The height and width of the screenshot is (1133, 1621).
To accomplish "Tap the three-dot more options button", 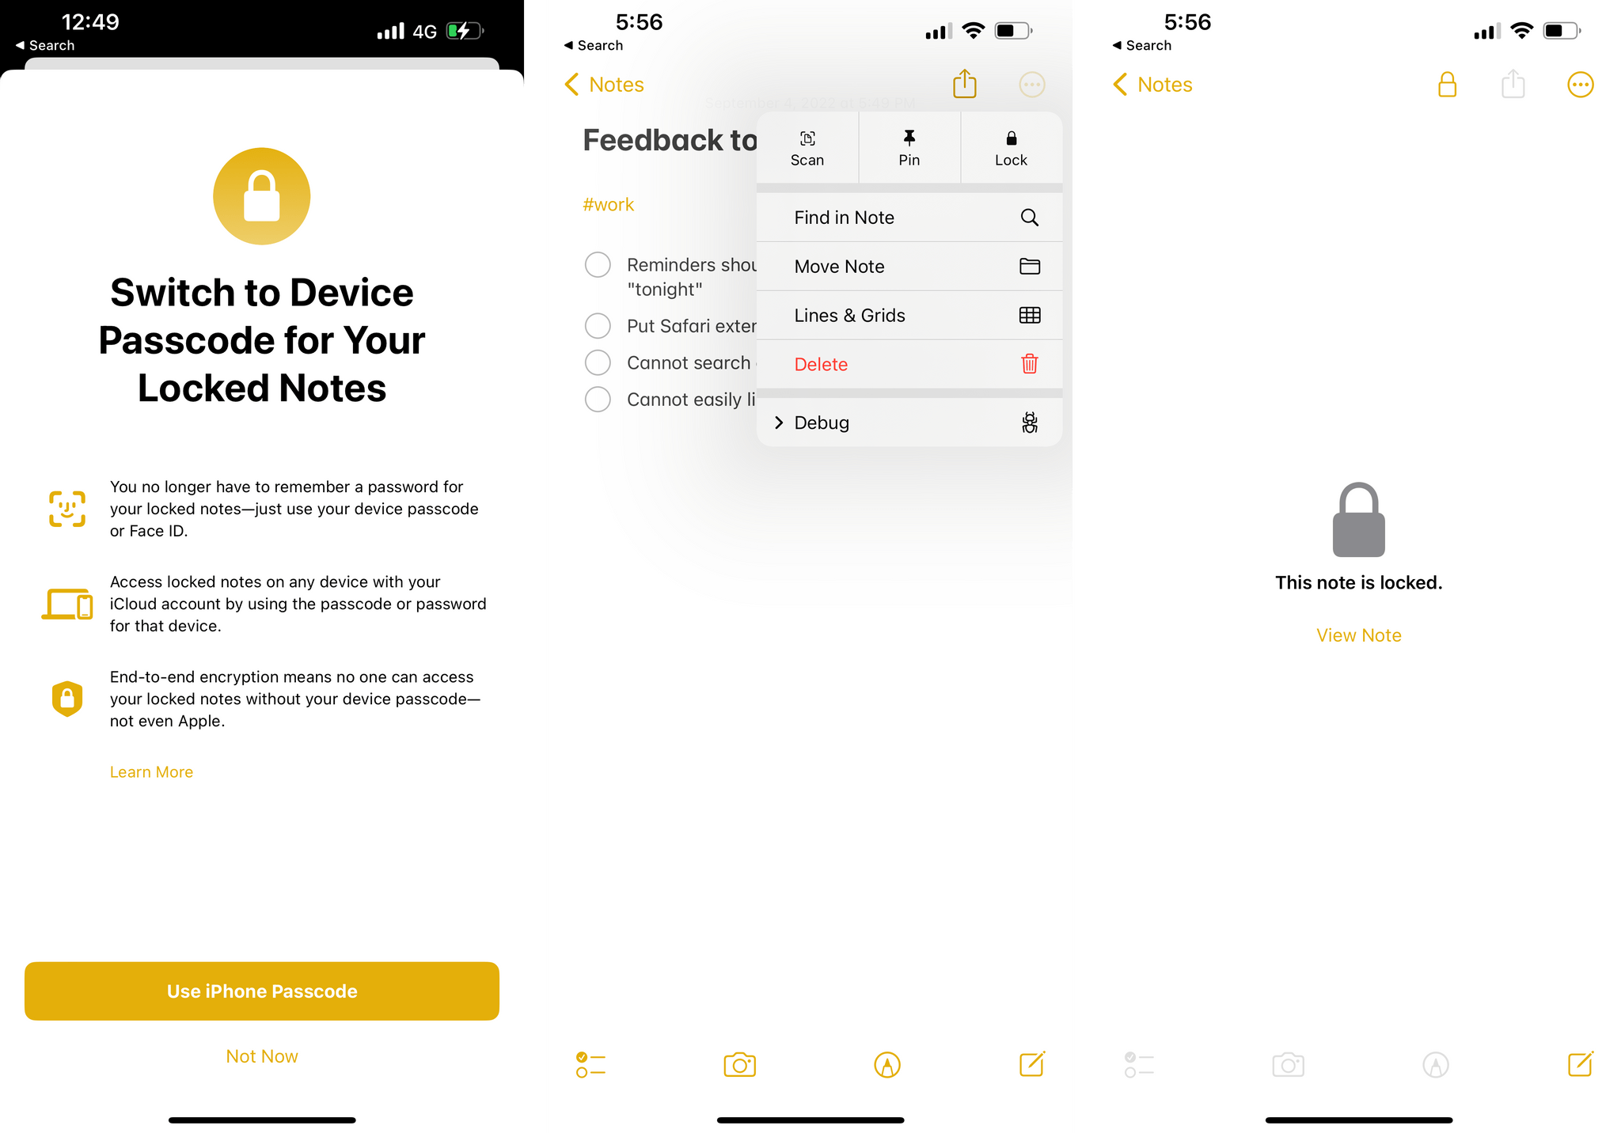I will [1031, 84].
